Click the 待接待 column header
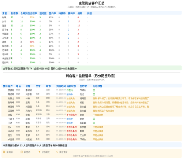 point(62,13)
